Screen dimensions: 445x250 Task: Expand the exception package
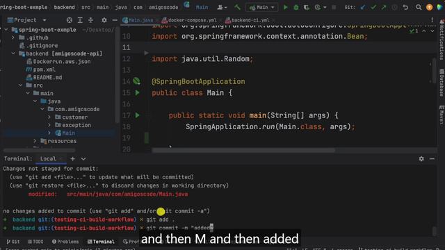point(49,125)
